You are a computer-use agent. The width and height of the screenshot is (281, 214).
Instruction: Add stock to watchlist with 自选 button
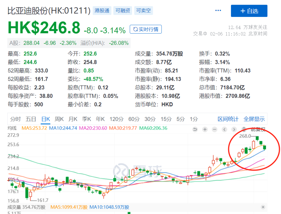coord(249,11)
